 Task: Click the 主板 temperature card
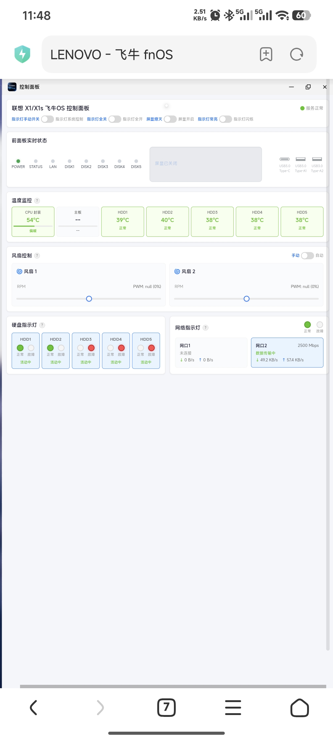pos(78,222)
